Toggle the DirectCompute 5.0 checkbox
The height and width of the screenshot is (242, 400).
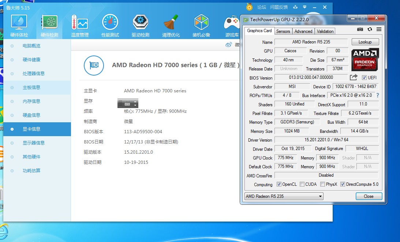click(x=343, y=184)
